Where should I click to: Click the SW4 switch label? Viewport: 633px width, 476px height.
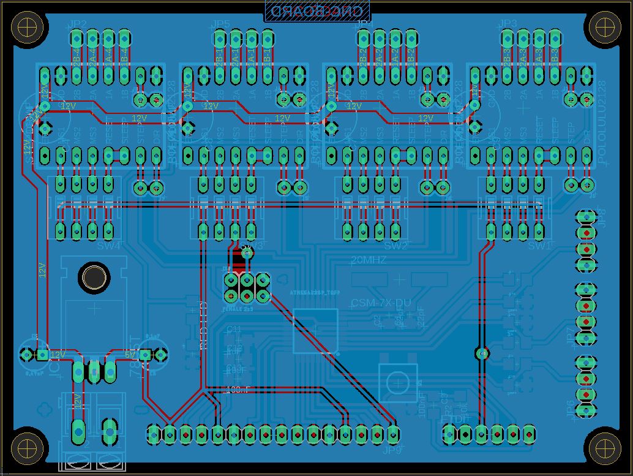pos(109,246)
